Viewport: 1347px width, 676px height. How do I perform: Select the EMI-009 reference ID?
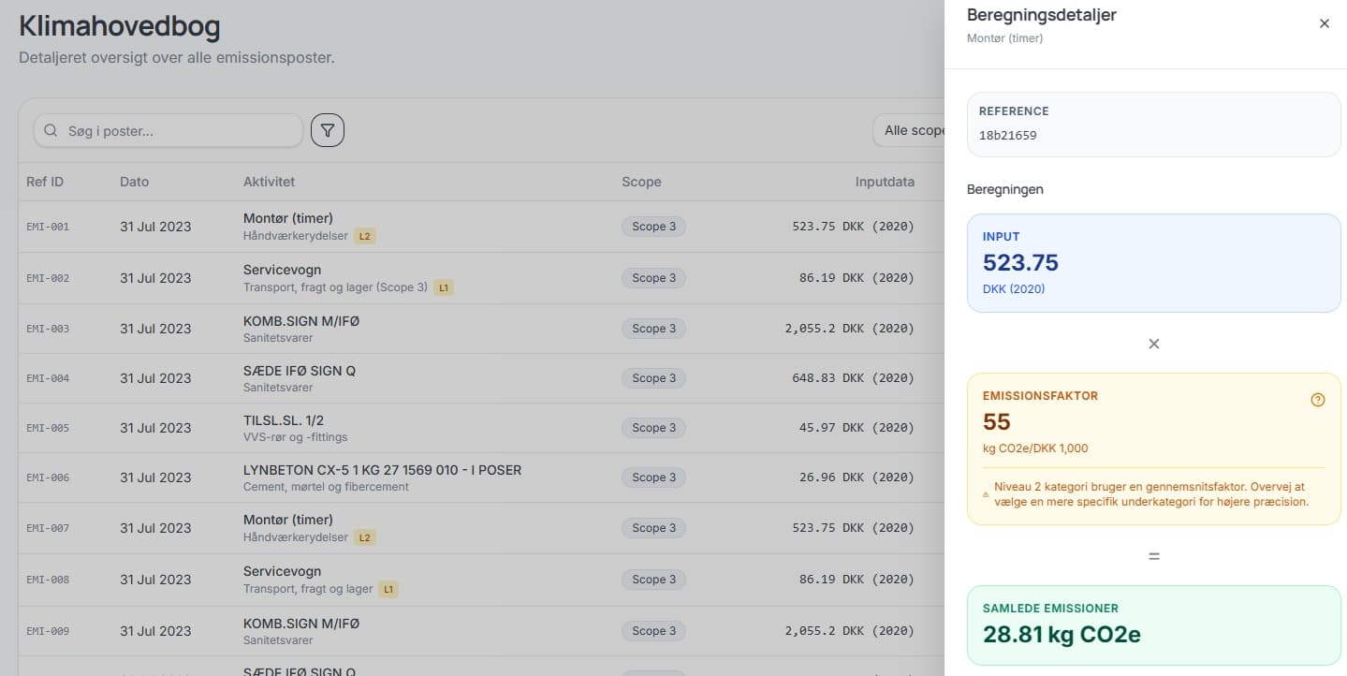click(x=48, y=631)
